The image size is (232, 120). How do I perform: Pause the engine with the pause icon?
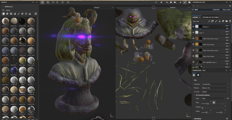coord(161,2)
